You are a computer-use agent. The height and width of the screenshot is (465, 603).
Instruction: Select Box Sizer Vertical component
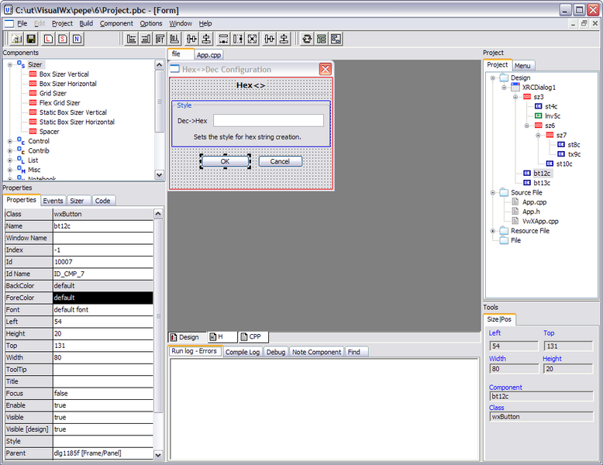coord(64,74)
